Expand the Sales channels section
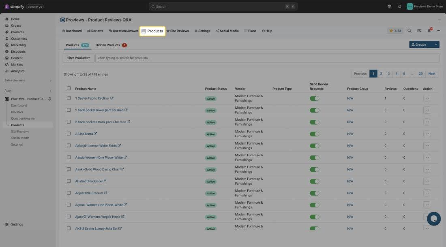This screenshot has height=247, width=446. [50, 81]
